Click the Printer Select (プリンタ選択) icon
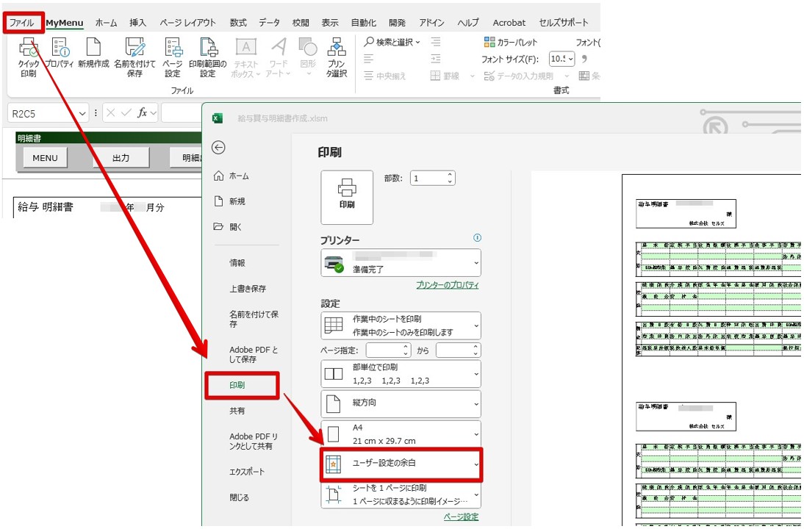The height and width of the screenshot is (529, 804). [337, 57]
